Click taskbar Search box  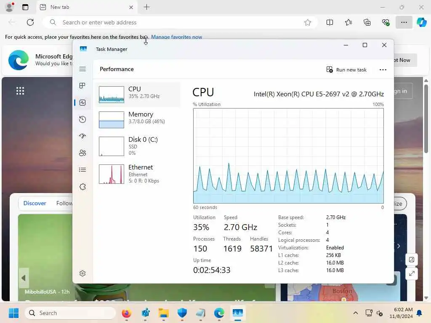[x=70, y=313]
